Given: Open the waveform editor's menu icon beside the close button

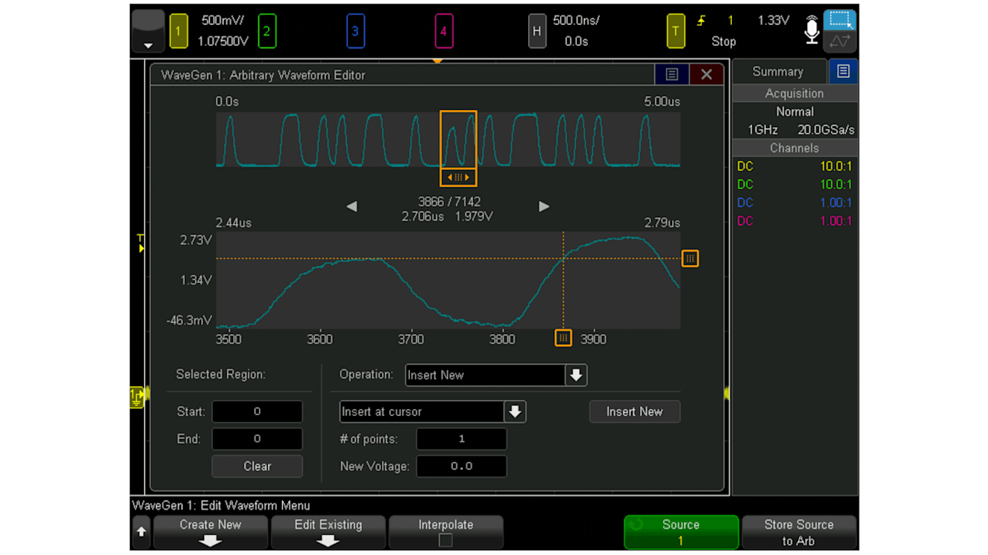Looking at the screenshot, I should click(x=671, y=74).
